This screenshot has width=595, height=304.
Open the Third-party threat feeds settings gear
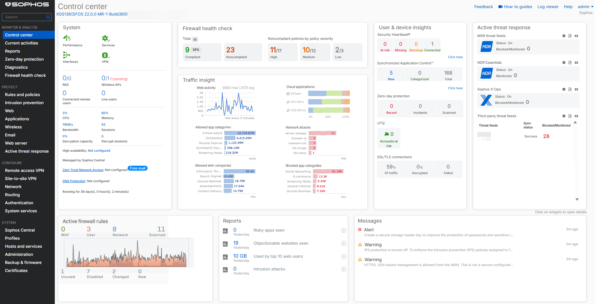[x=564, y=116]
